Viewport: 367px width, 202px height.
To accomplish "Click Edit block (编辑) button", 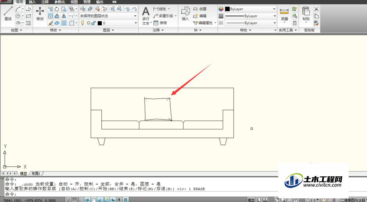I will [x=200, y=16].
